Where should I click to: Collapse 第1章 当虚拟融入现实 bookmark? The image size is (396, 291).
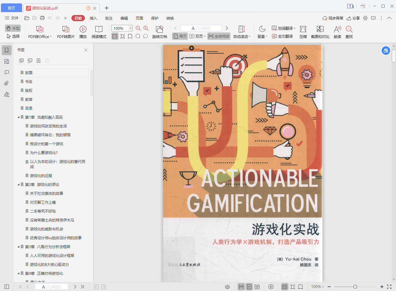coord(18,117)
